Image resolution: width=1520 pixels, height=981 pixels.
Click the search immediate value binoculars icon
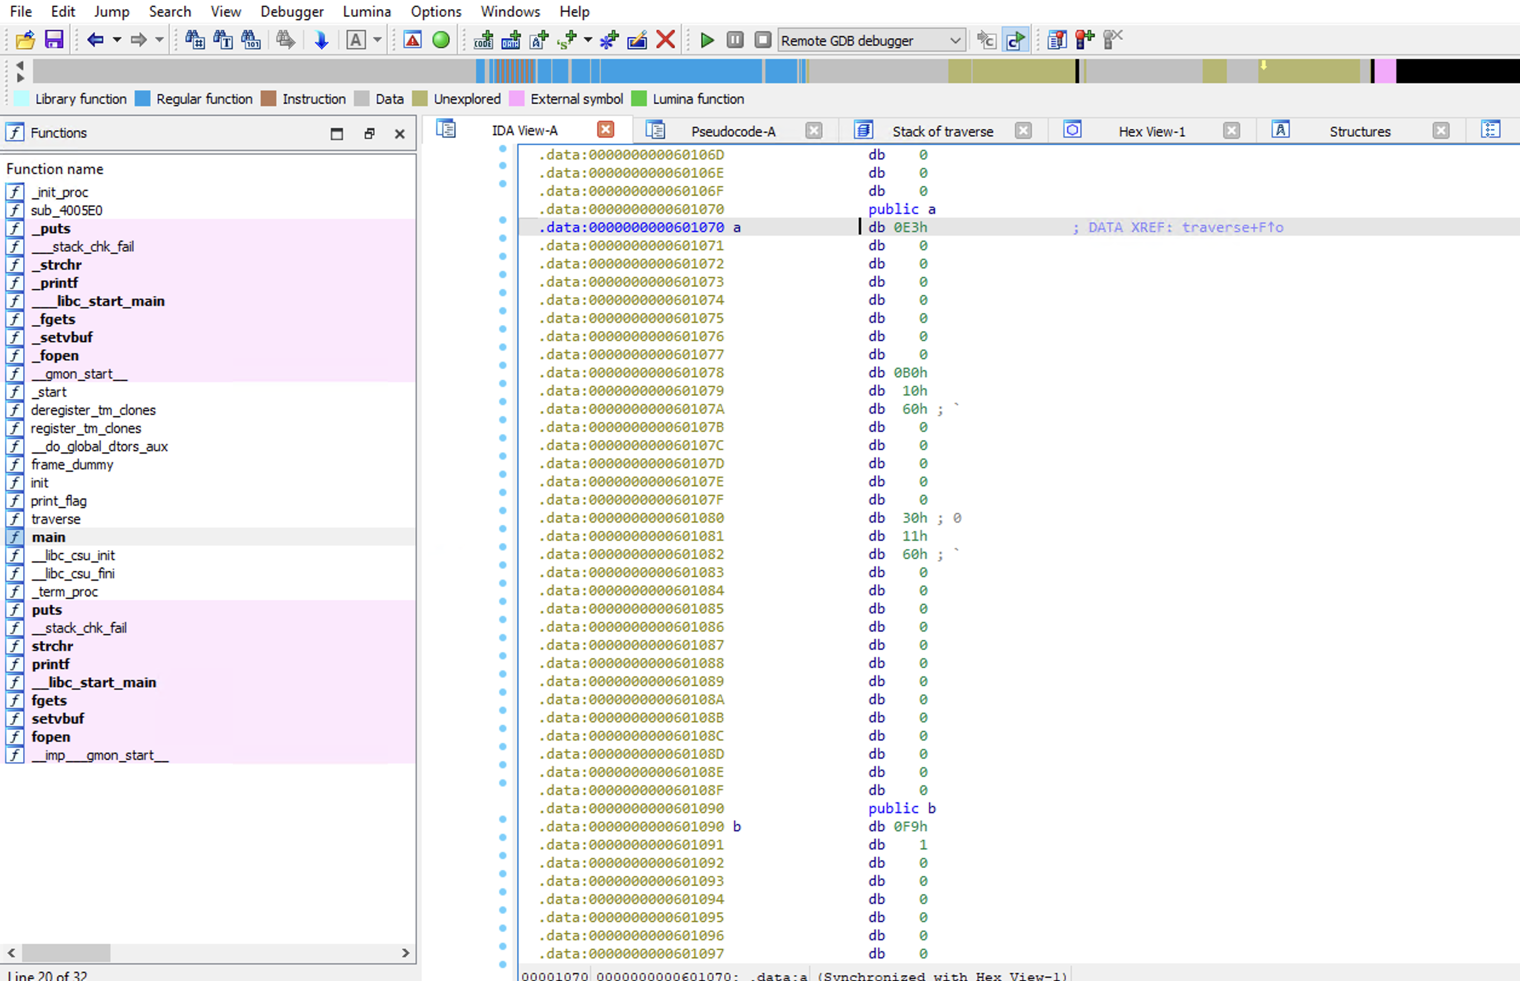point(195,40)
